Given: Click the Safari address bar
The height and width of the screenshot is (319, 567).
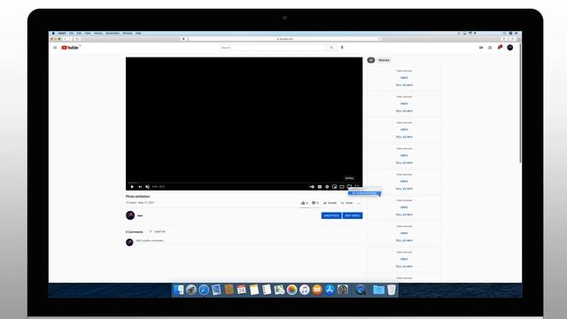Looking at the screenshot, I should [x=285, y=39].
